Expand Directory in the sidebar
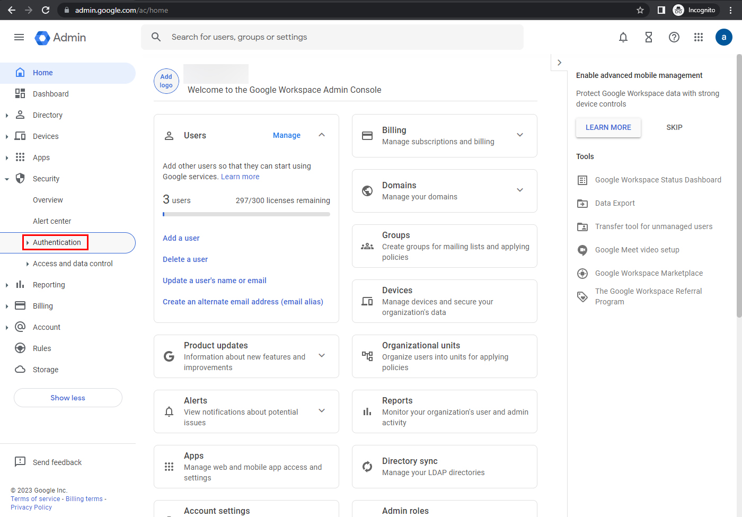This screenshot has height=517, width=742. point(7,115)
